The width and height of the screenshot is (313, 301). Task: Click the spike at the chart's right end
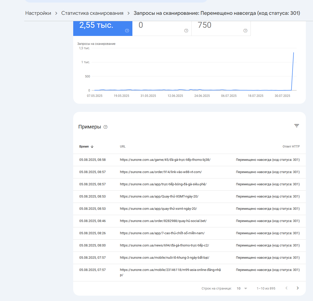click(x=294, y=53)
